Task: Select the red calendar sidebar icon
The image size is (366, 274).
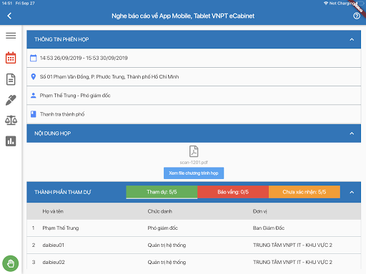Action: coord(11,58)
